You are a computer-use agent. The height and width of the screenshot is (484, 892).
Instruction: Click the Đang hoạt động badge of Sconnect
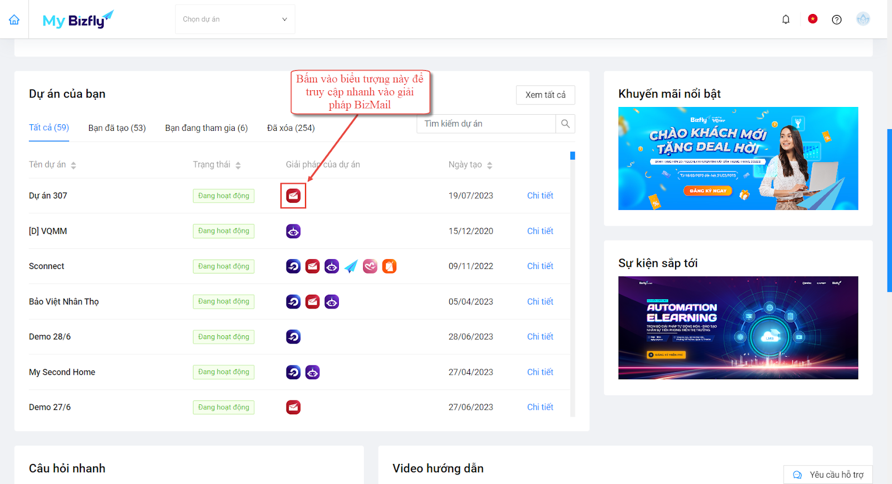tap(224, 266)
